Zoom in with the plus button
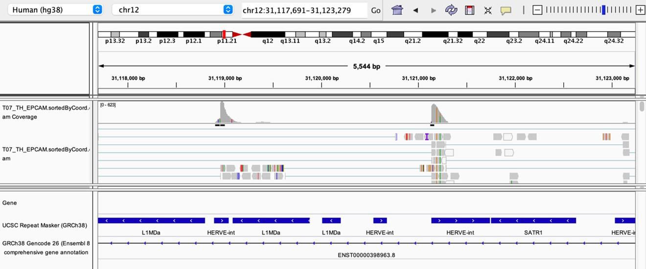This screenshot has height=269, width=646. 640,10
